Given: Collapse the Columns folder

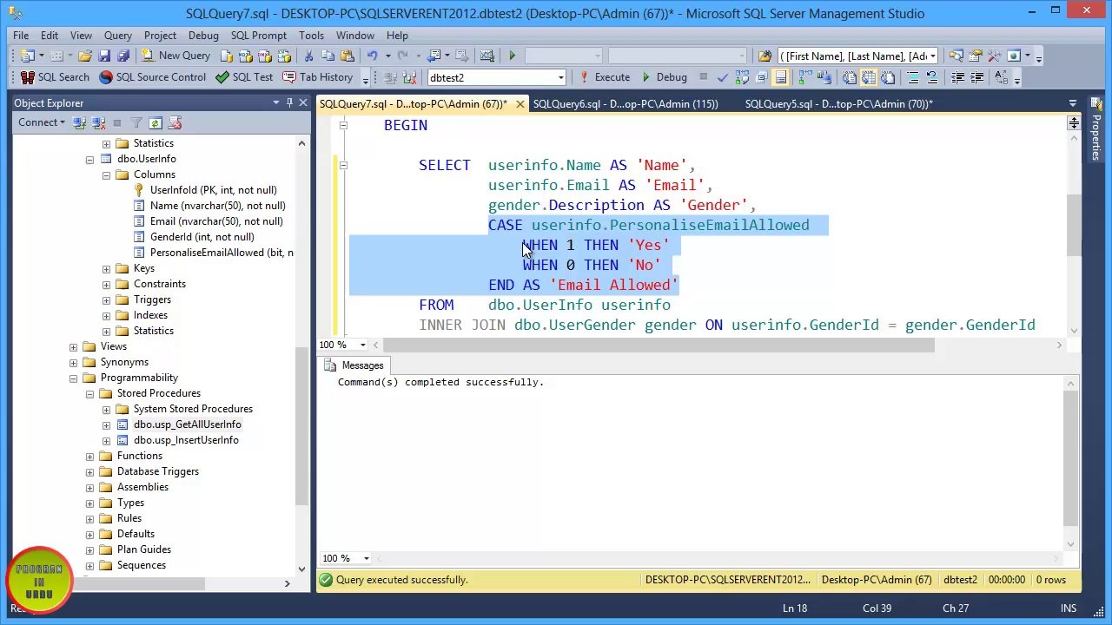Looking at the screenshot, I should 106,174.
